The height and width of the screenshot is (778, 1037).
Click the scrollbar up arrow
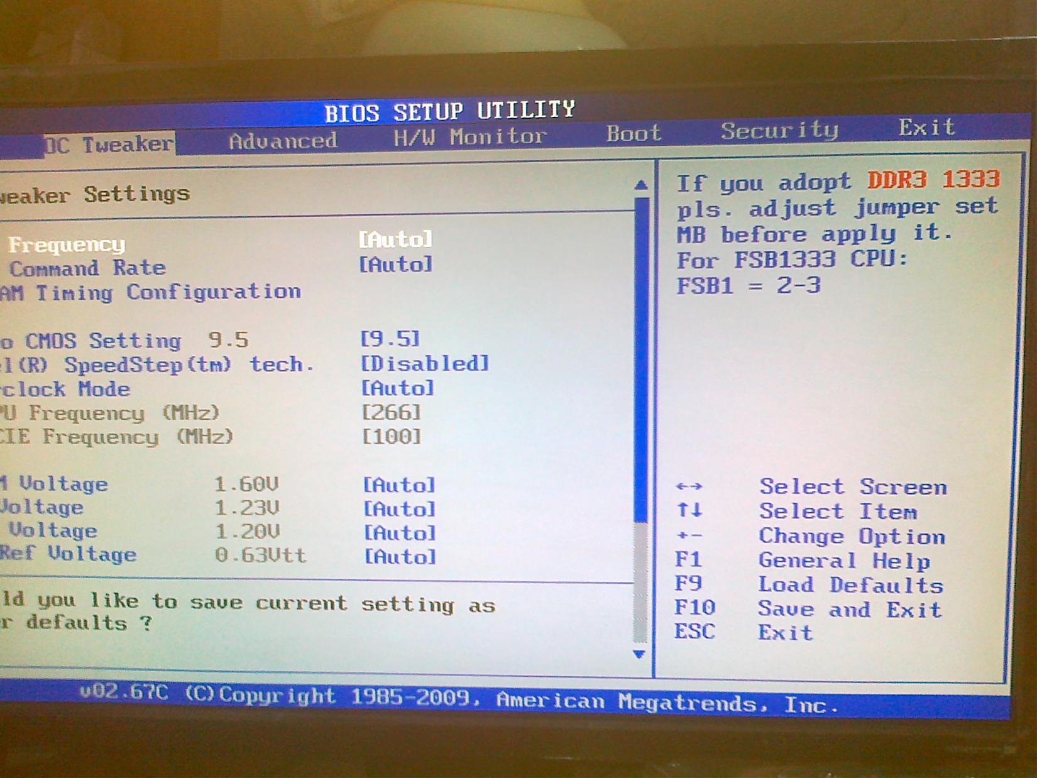(640, 185)
